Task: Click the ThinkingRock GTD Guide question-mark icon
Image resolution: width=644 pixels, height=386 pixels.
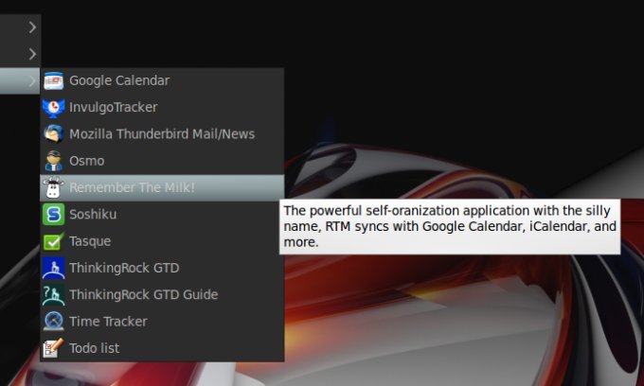Action: click(53, 294)
